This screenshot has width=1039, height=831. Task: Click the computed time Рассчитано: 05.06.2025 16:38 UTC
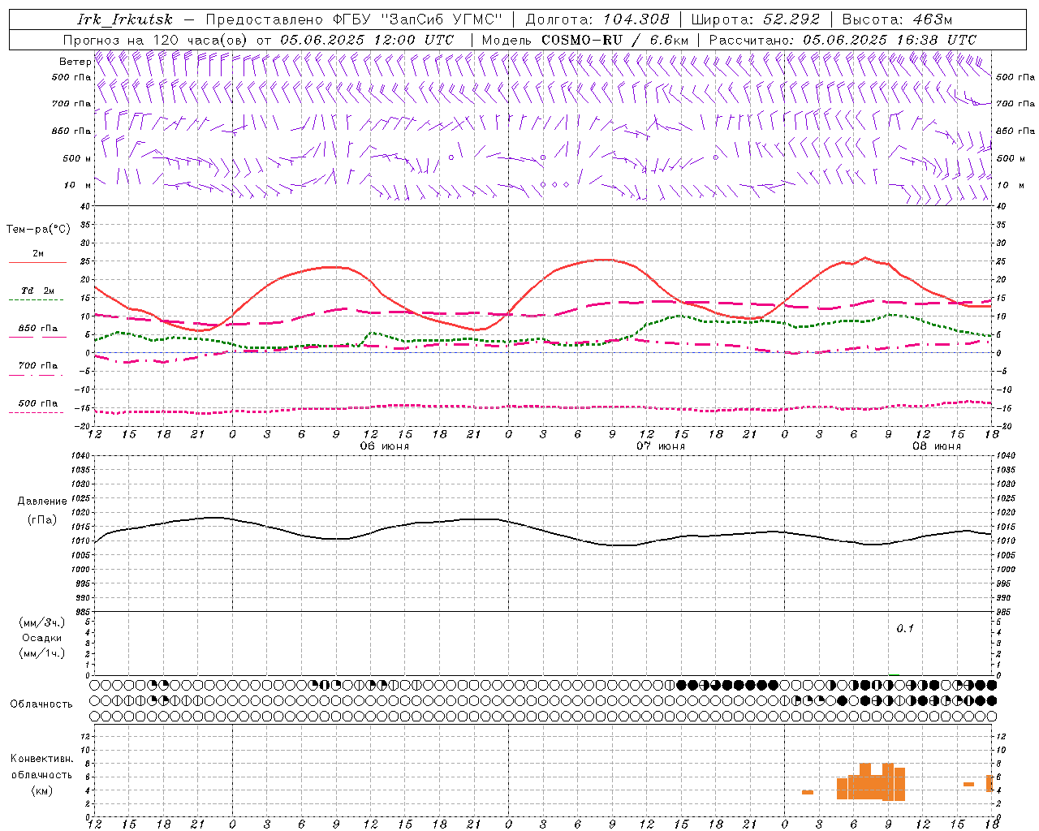click(843, 40)
